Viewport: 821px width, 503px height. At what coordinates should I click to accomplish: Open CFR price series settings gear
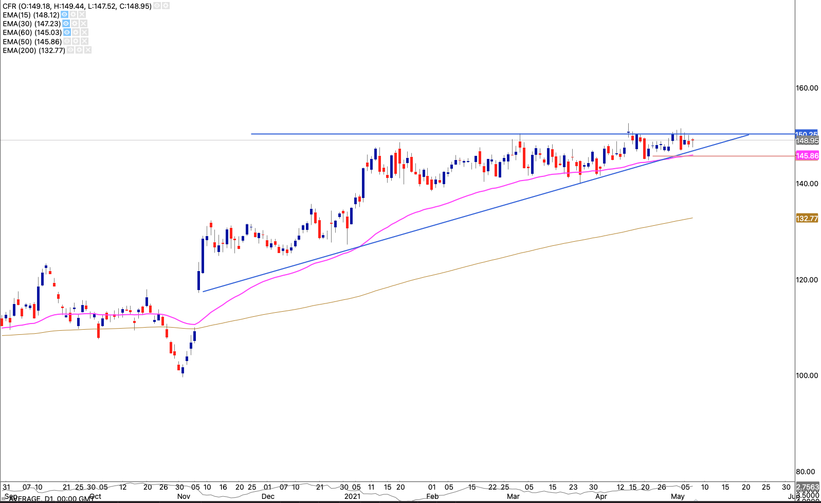[166, 6]
